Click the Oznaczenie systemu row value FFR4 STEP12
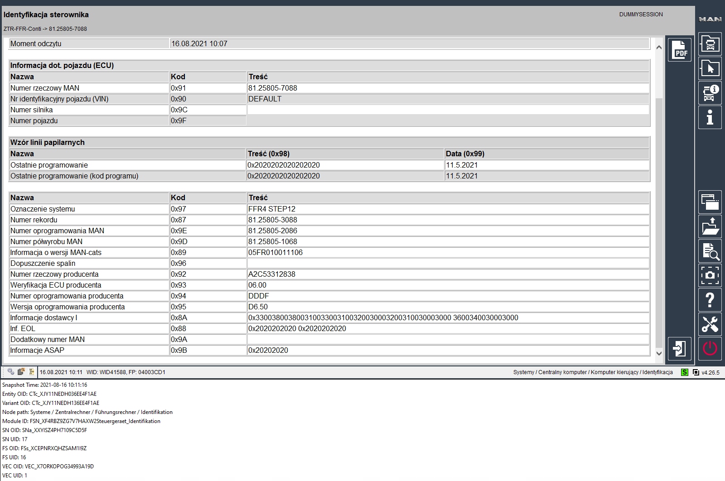Viewport: 725px width, 481px height. pyautogui.click(x=271, y=209)
